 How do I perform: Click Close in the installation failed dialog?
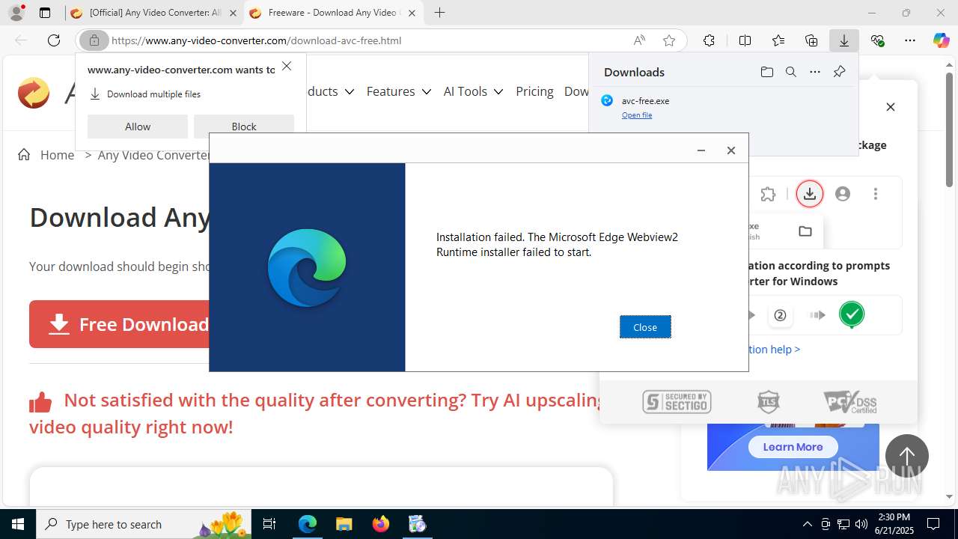[645, 327]
